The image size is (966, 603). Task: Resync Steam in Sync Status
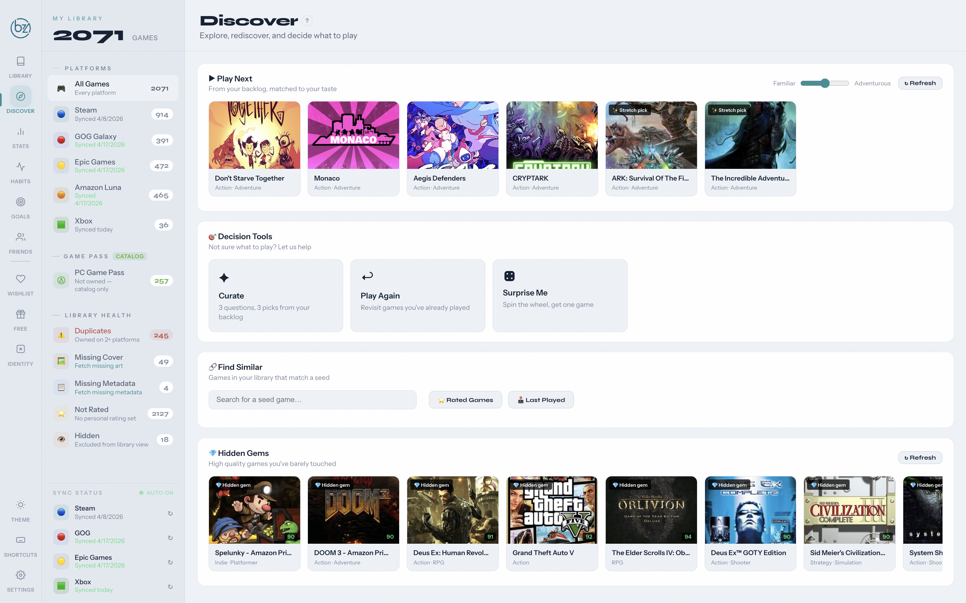click(170, 513)
